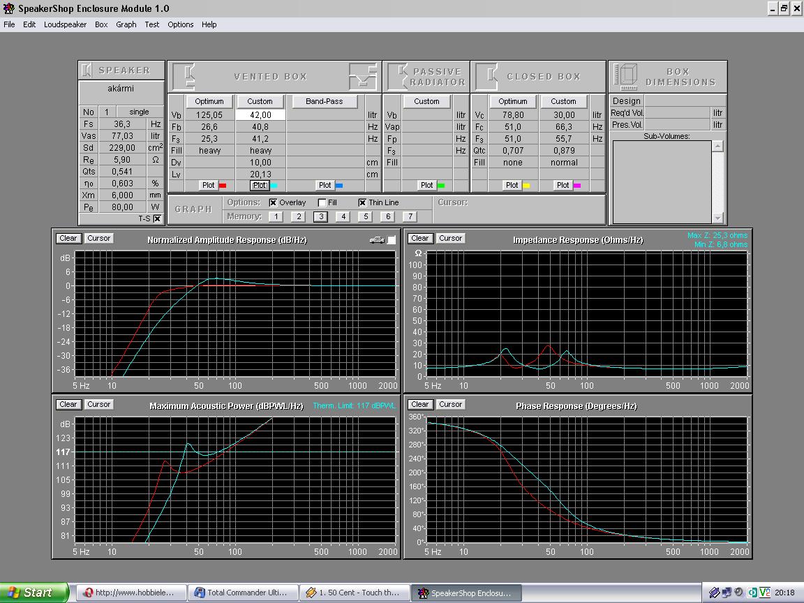Click the vented box Custom Vb field showing 42,00
The image size is (804, 603).
(x=260, y=115)
